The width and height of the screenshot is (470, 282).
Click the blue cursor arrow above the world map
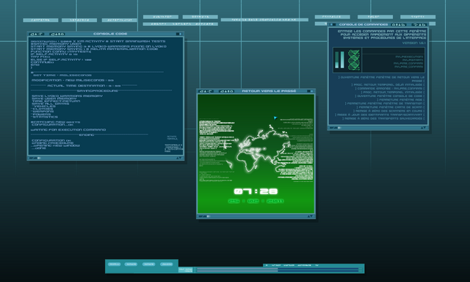(x=275, y=118)
